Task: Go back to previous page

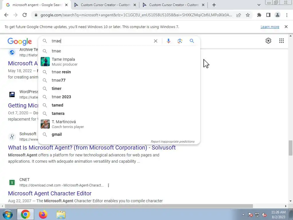Action: point(6,15)
